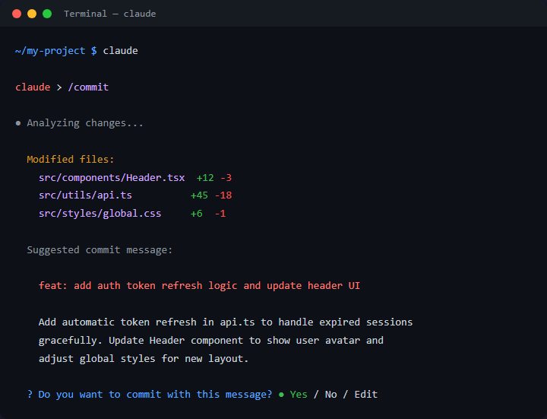This screenshot has height=419, width=547.
Task: Click the $ shell prompt symbol
Action: point(94,51)
